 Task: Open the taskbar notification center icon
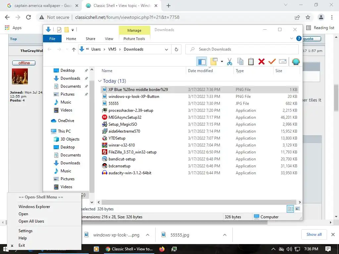[x=328, y=249]
